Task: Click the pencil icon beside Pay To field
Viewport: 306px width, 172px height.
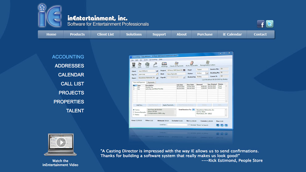Action: 157,74
